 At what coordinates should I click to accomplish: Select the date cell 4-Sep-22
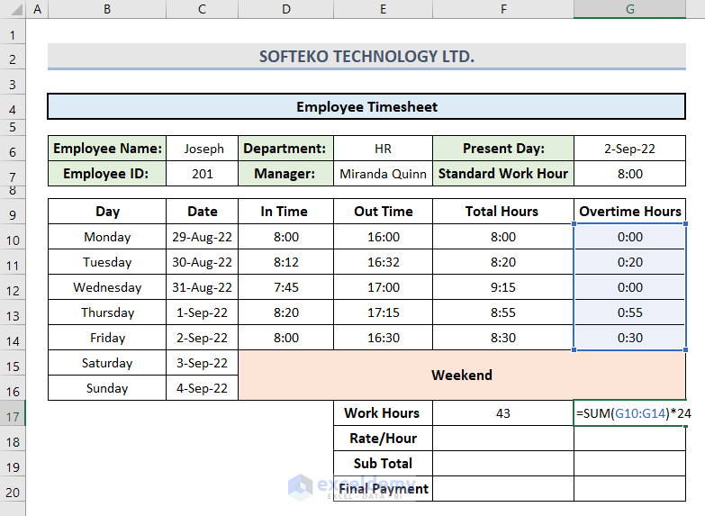pos(202,388)
